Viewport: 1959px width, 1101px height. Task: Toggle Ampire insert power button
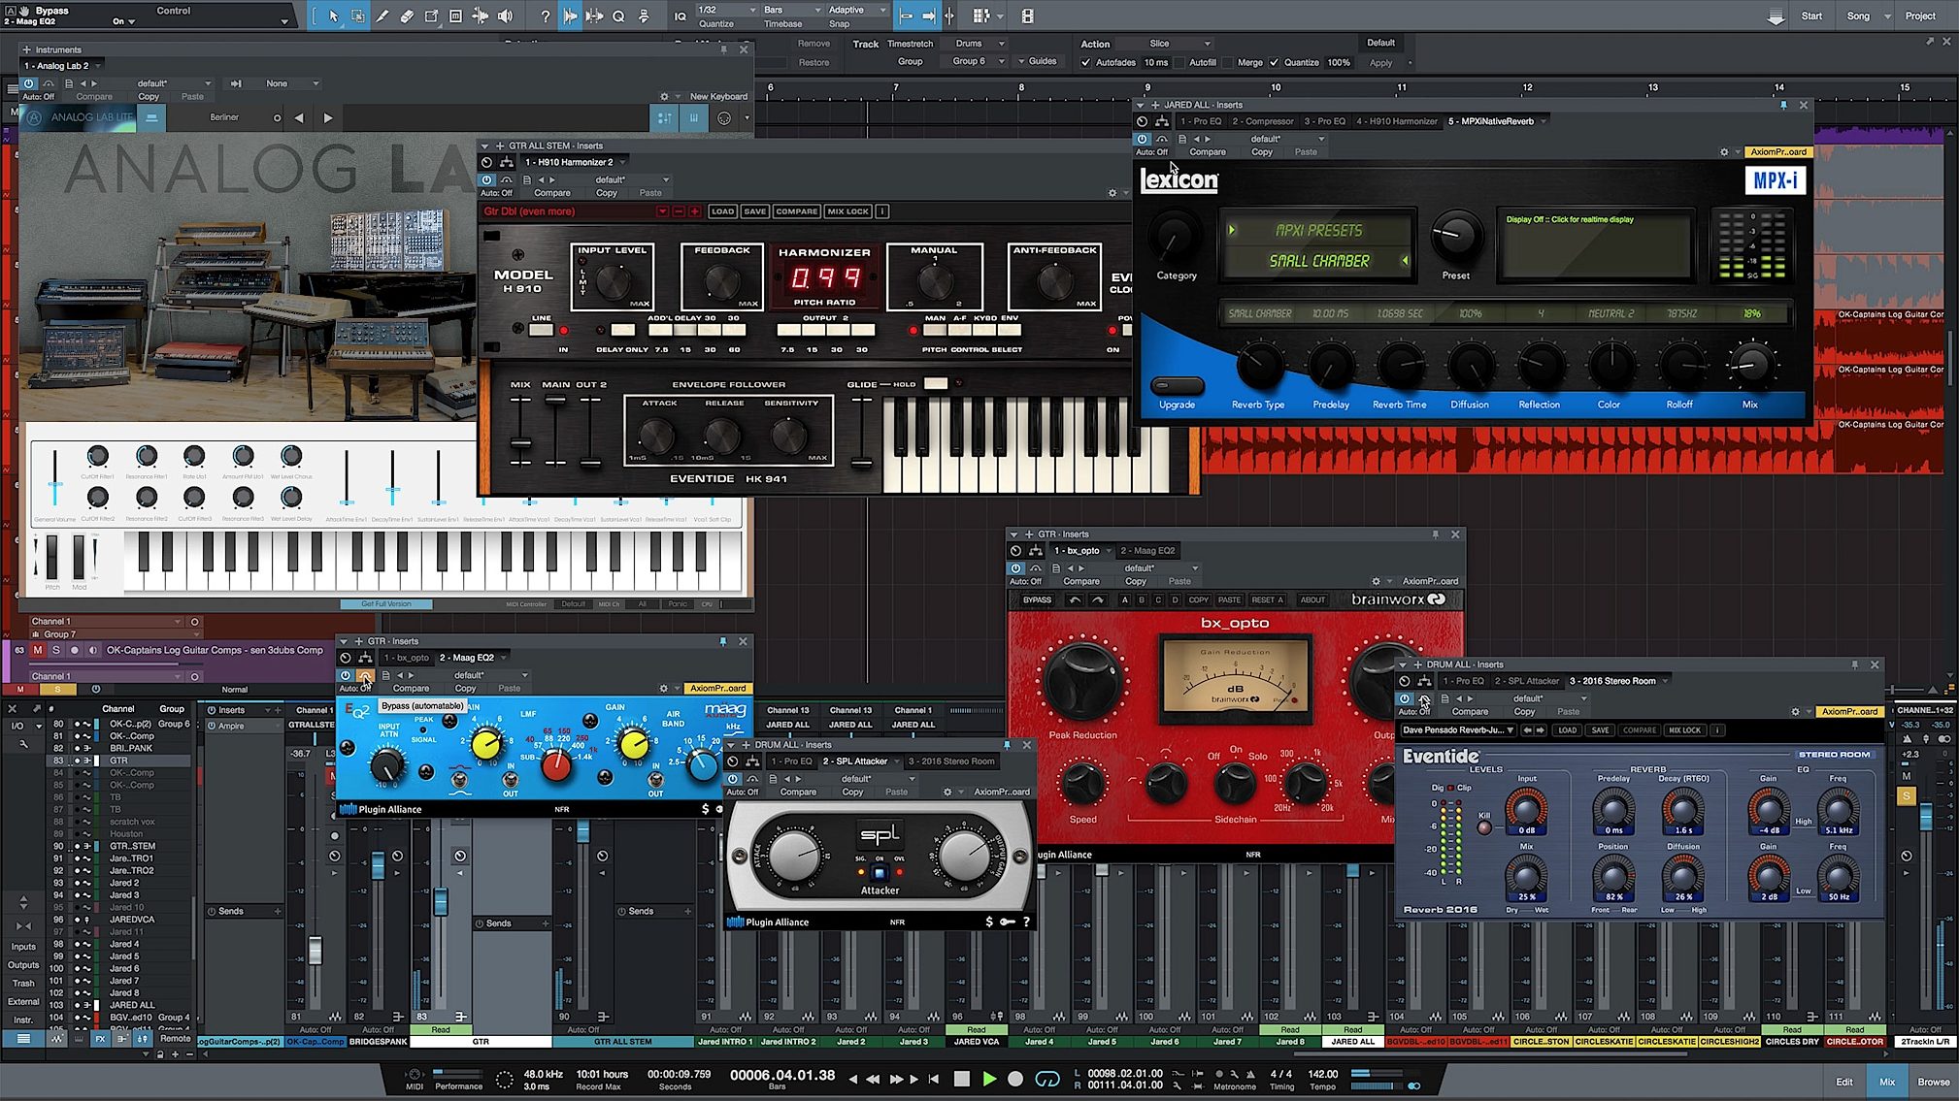click(212, 726)
